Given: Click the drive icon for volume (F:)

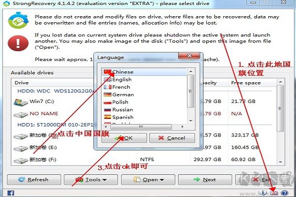Looking at the screenshot, I should click(21, 161).
